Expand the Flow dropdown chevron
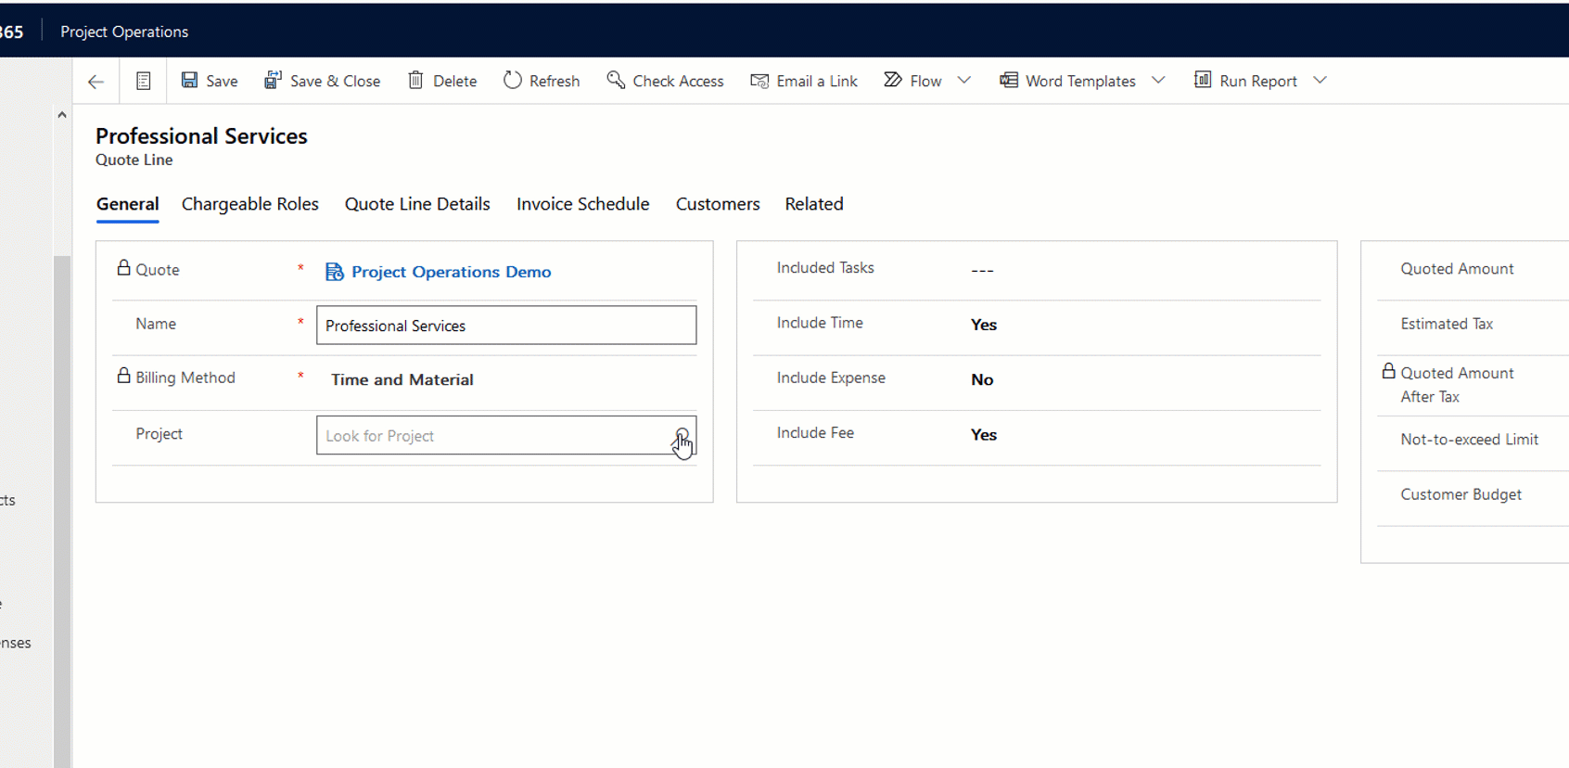 click(964, 81)
